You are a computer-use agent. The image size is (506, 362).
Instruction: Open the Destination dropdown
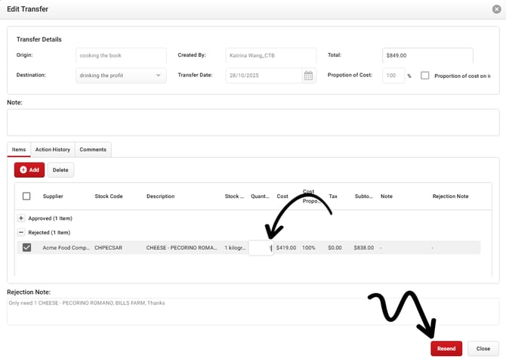coord(121,76)
